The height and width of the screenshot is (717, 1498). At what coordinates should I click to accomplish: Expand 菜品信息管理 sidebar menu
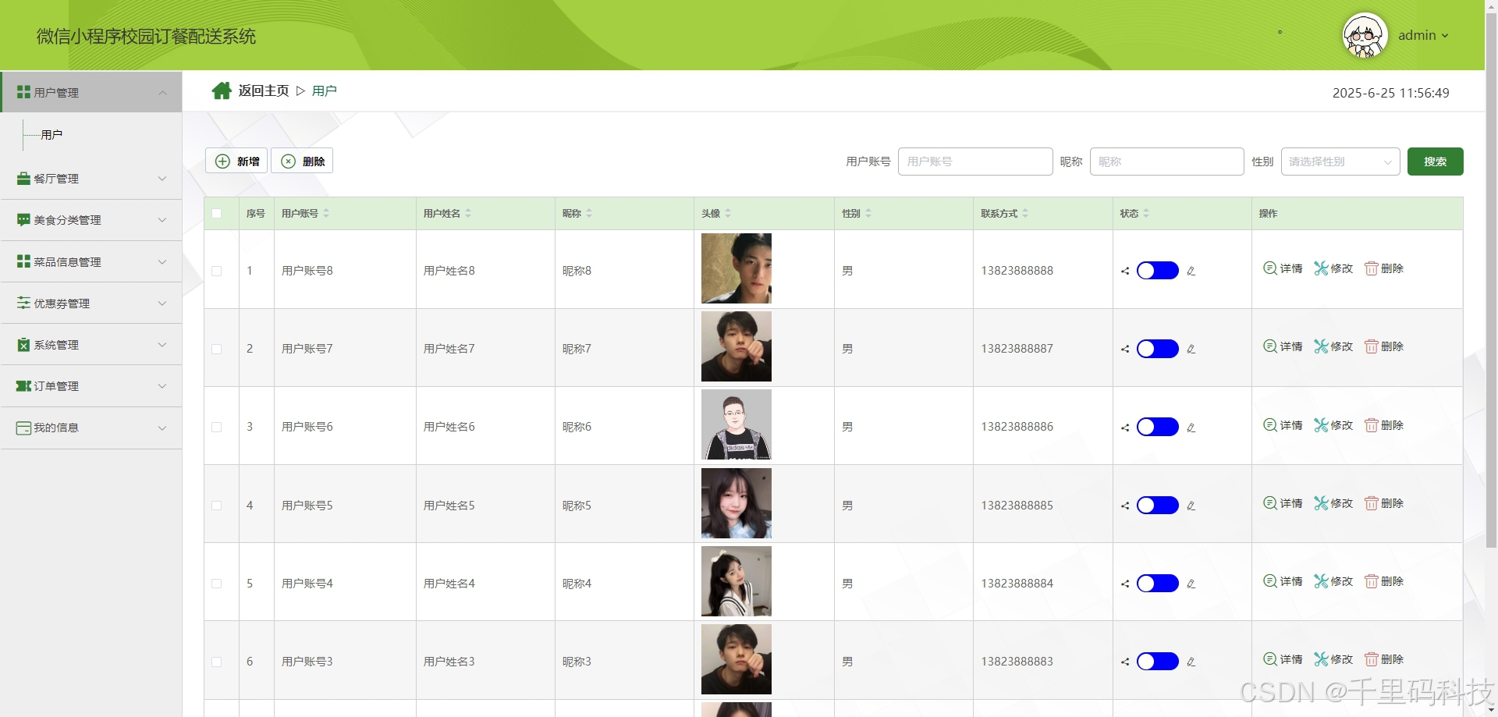pyautogui.click(x=91, y=262)
